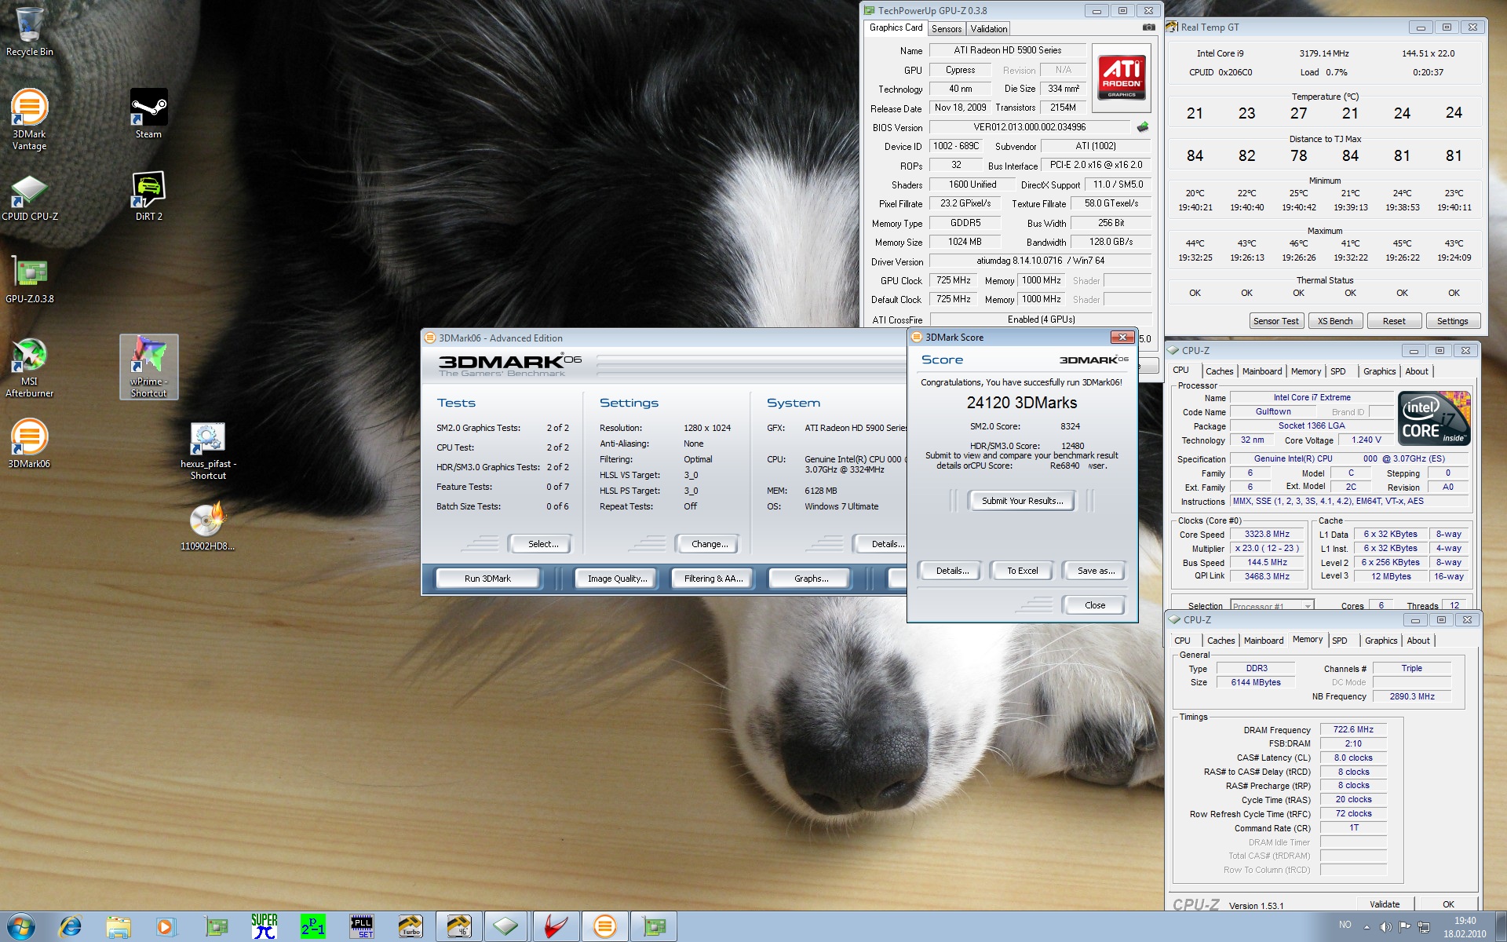This screenshot has height=942, width=1507.
Task: Select the 110902HD8 disc image icon
Action: click(x=207, y=527)
